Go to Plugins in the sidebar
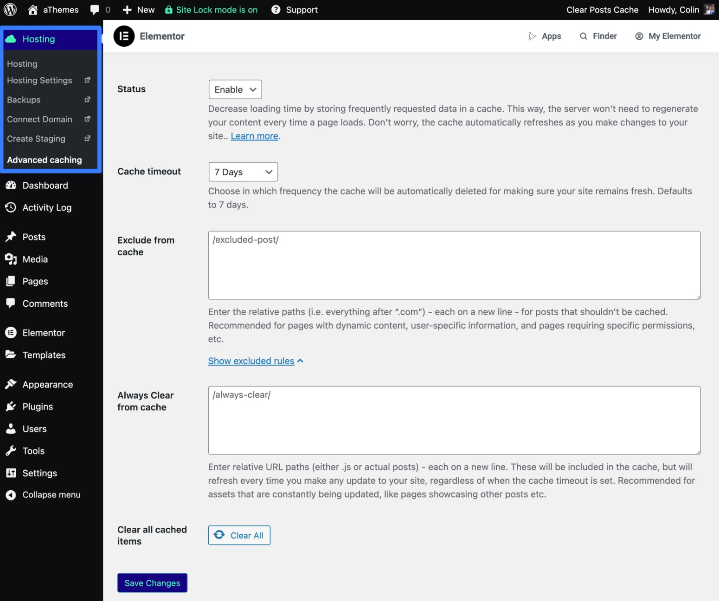719x601 pixels. [x=38, y=406]
